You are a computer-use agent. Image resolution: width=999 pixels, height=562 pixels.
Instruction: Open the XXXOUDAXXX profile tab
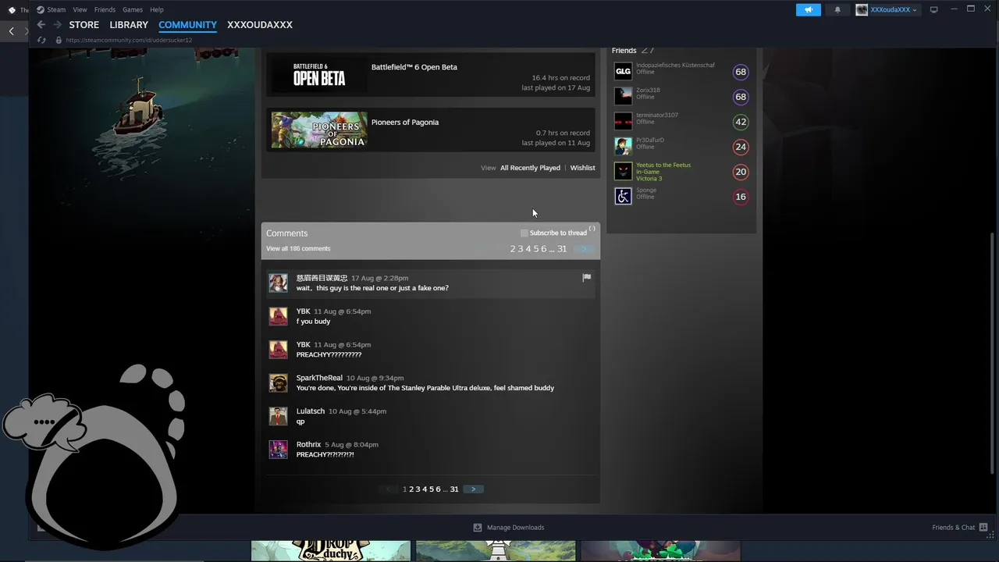pyautogui.click(x=260, y=25)
